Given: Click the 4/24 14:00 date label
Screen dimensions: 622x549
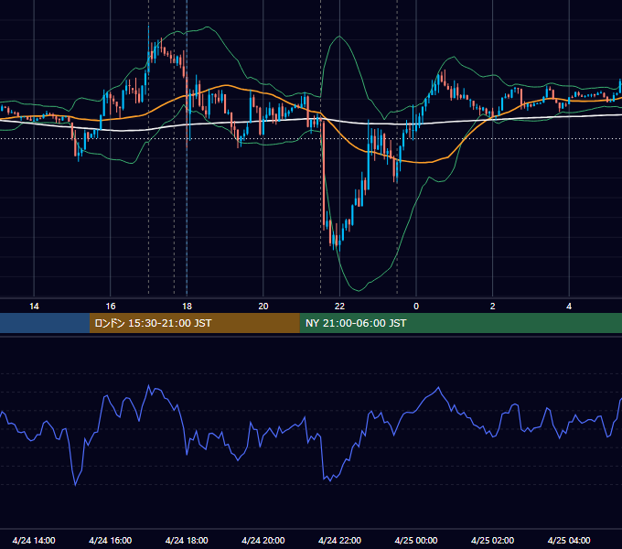Looking at the screenshot, I should click(34, 540).
